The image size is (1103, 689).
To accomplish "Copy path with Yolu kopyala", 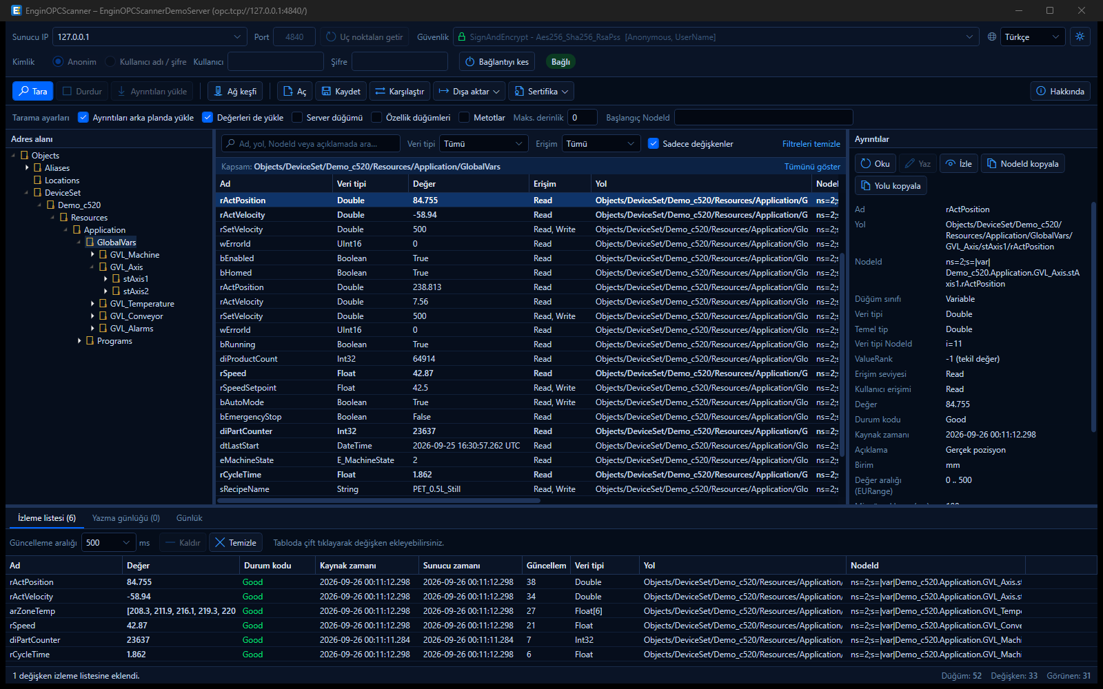I will [x=891, y=185].
